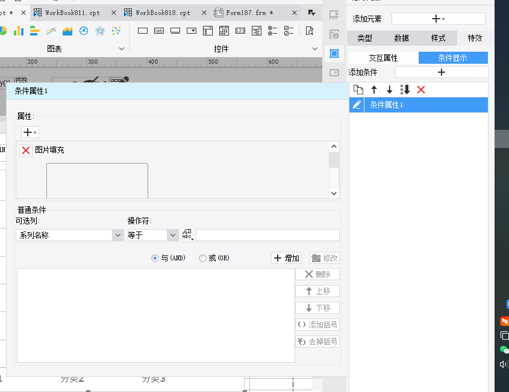509x392 pixels.
Task: Add a text box widget
Action: tap(143, 31)
